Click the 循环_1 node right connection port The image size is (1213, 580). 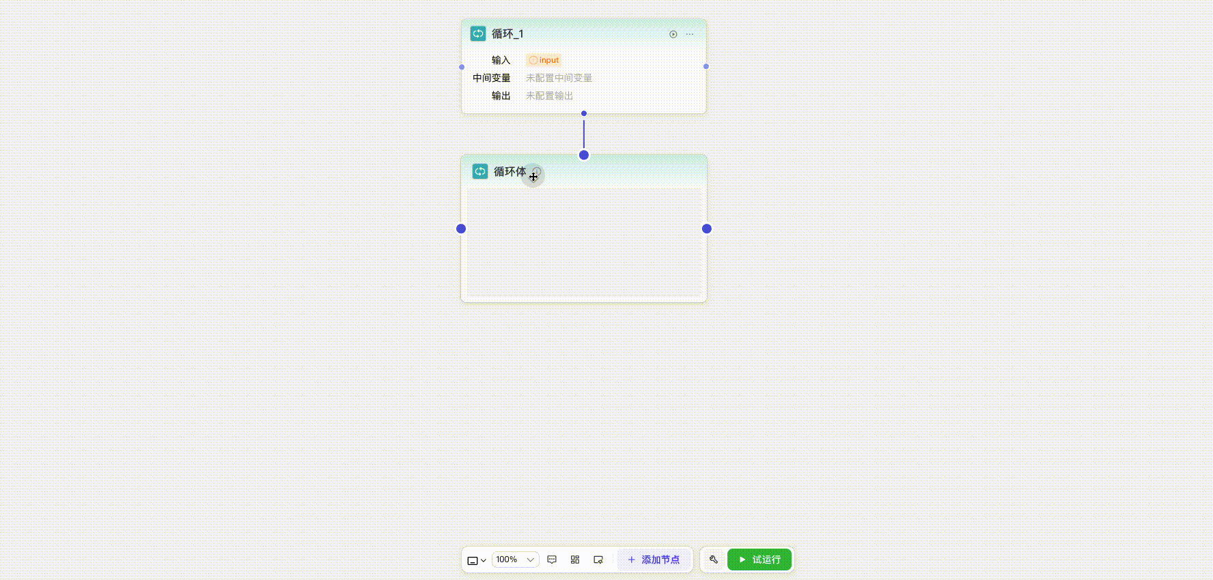[706, 66]
